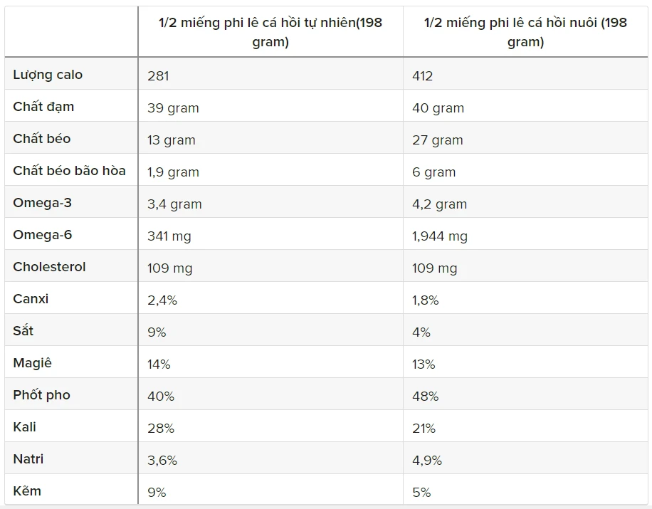Viewport: 652px width, 509px height.
Task: Select the Lượng calo row label
Action: coord(48,75)
